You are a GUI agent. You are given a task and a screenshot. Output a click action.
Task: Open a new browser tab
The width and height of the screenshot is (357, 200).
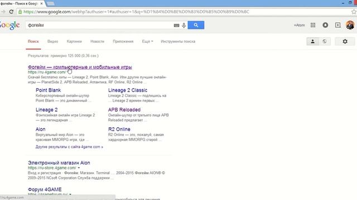tap(51, 4)
